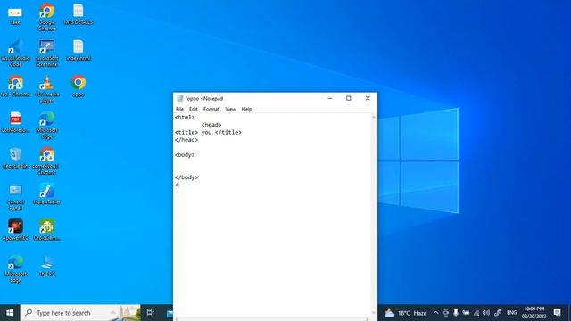Open the Edit menu in Notepad

click(193, 109)
